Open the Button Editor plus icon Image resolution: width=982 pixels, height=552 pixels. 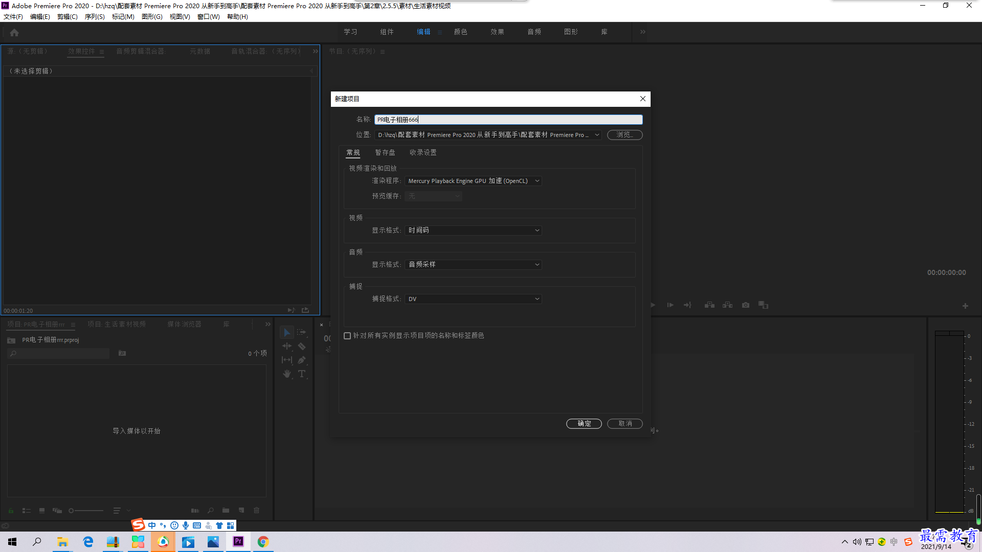coord(965,306)
